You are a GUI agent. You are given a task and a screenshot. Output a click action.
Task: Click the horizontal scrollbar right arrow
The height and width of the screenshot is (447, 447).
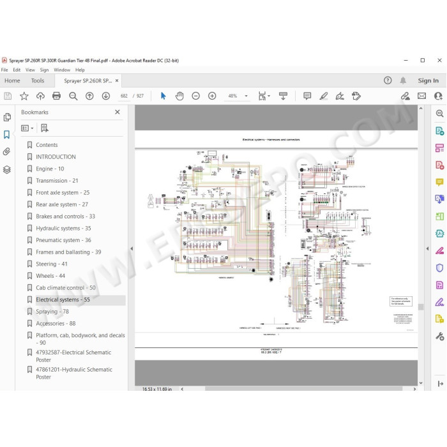pos(414,389)
